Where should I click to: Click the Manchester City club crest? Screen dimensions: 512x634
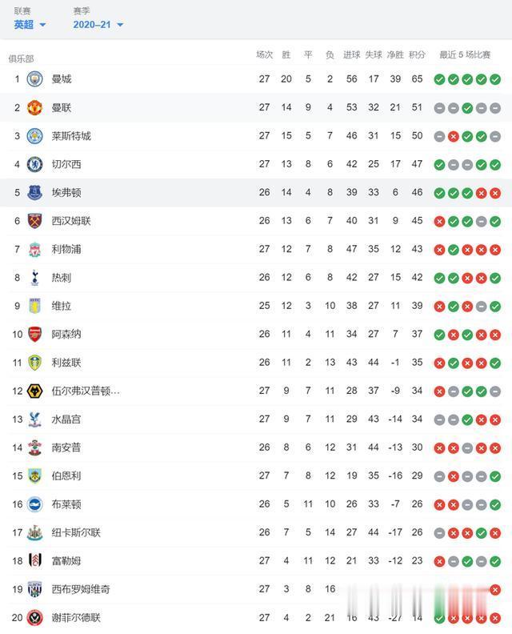[34, 79]
